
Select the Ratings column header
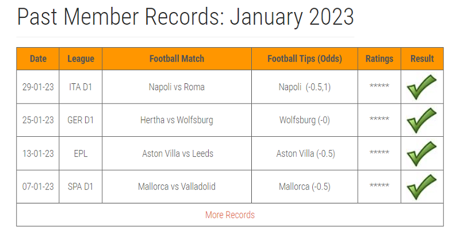[x=379, y=59]
